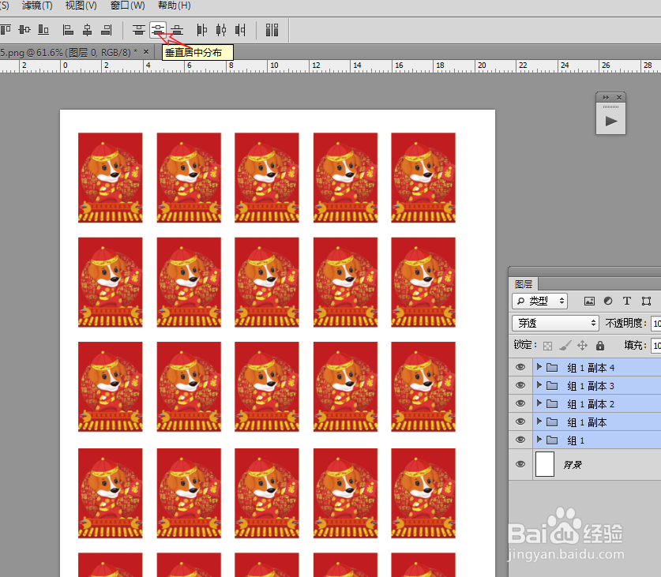Toggle lock all padlock icon
The height and width of the screenshot is (577, 661).
600,346
